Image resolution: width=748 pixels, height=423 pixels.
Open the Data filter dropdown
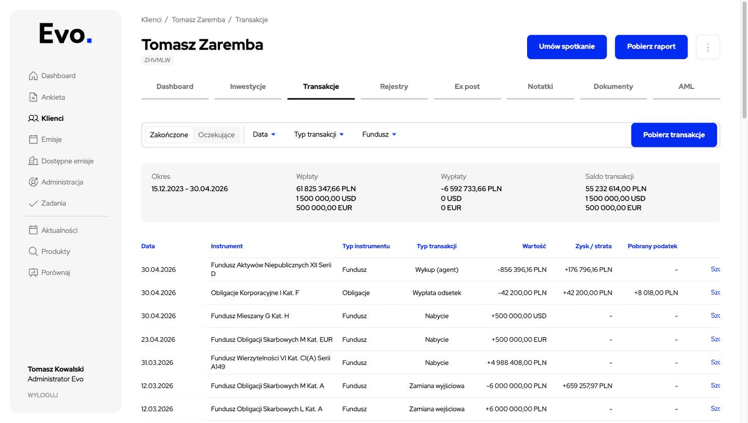264,134
